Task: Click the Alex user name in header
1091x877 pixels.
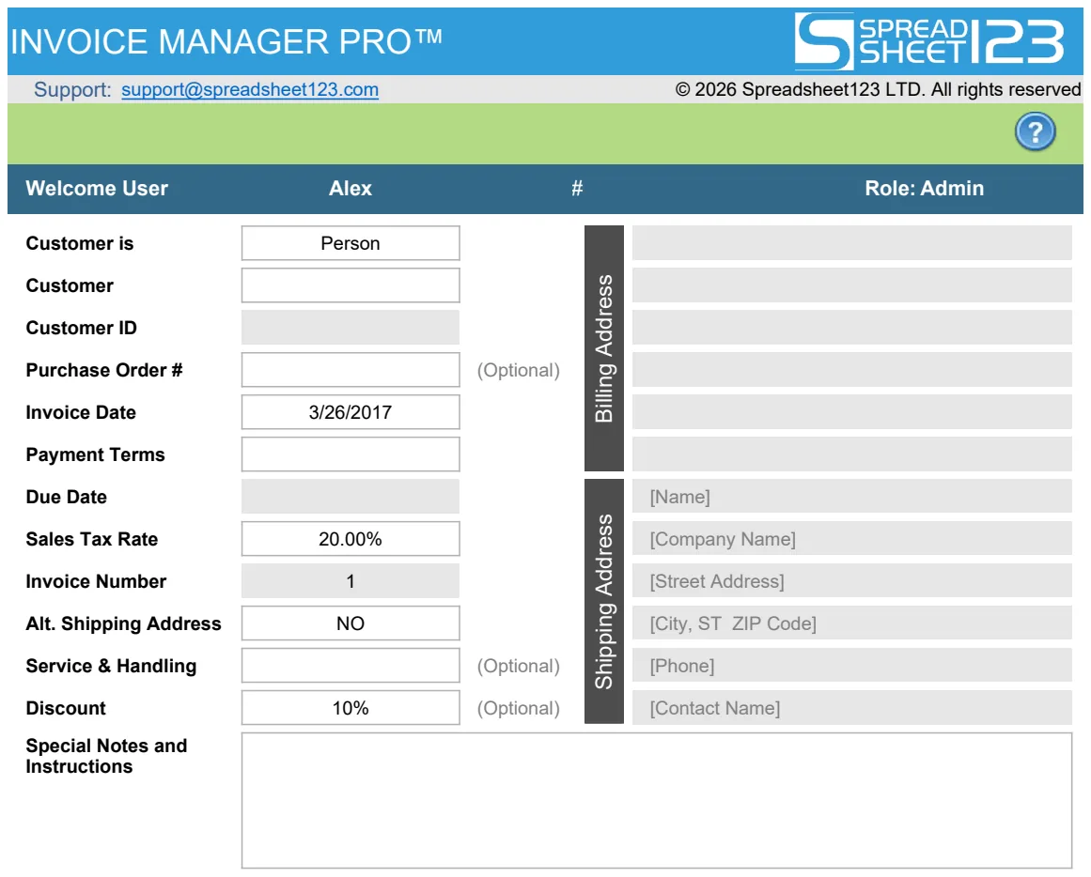Action: point(351,189)
